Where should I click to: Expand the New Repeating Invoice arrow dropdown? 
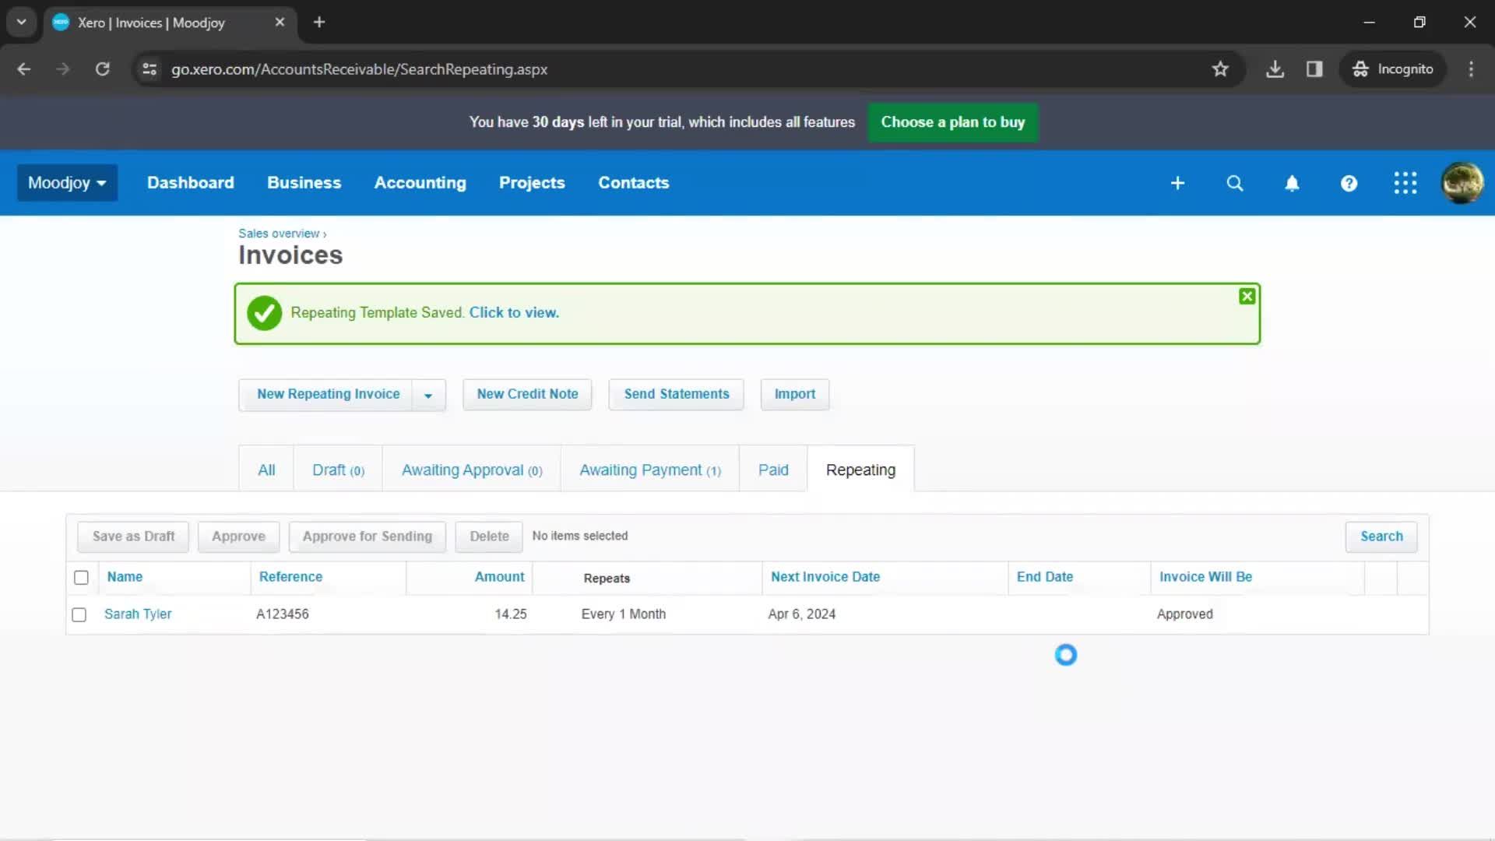point(428,395)
